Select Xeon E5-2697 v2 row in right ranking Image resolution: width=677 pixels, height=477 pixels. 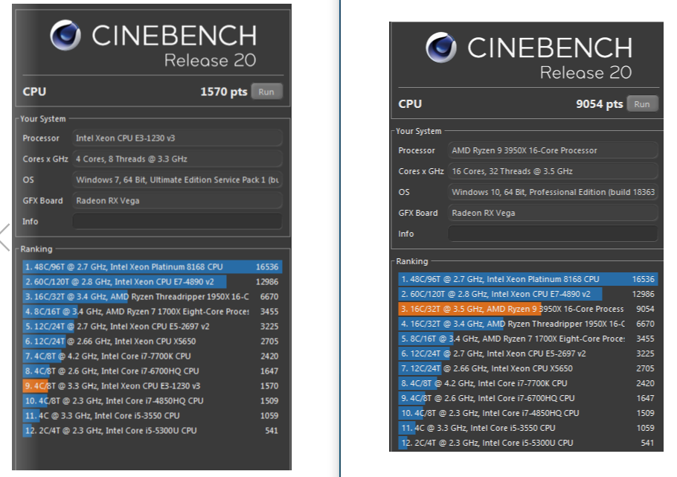click(x=528, y=353)
